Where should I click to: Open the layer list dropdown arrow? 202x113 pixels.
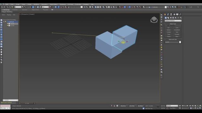tap(166, 7)
